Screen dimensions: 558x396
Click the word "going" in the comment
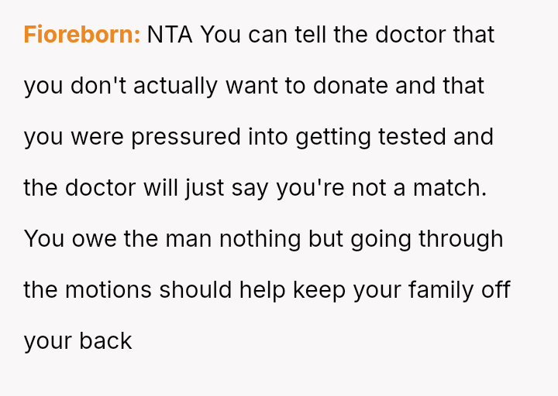point(381,239)
